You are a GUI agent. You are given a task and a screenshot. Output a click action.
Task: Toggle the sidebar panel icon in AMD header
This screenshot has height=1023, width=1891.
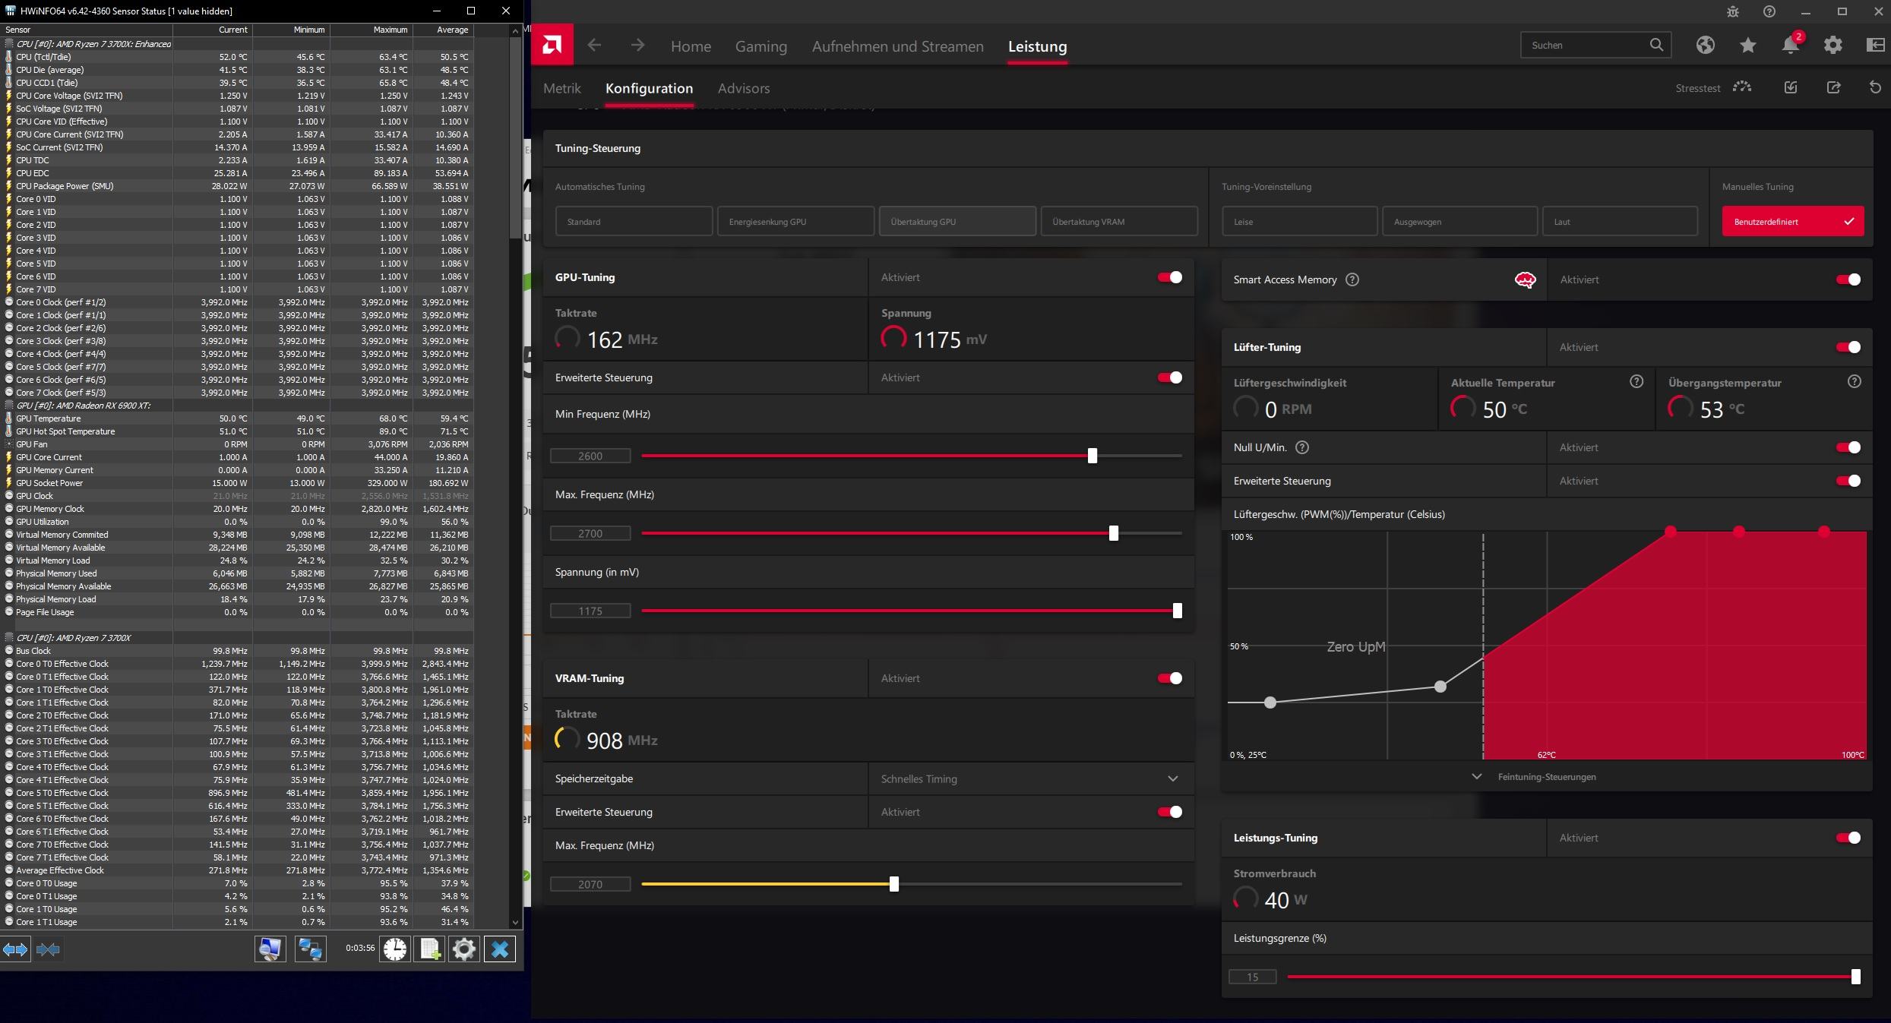pyautogui.click(x=1876, y=45)
